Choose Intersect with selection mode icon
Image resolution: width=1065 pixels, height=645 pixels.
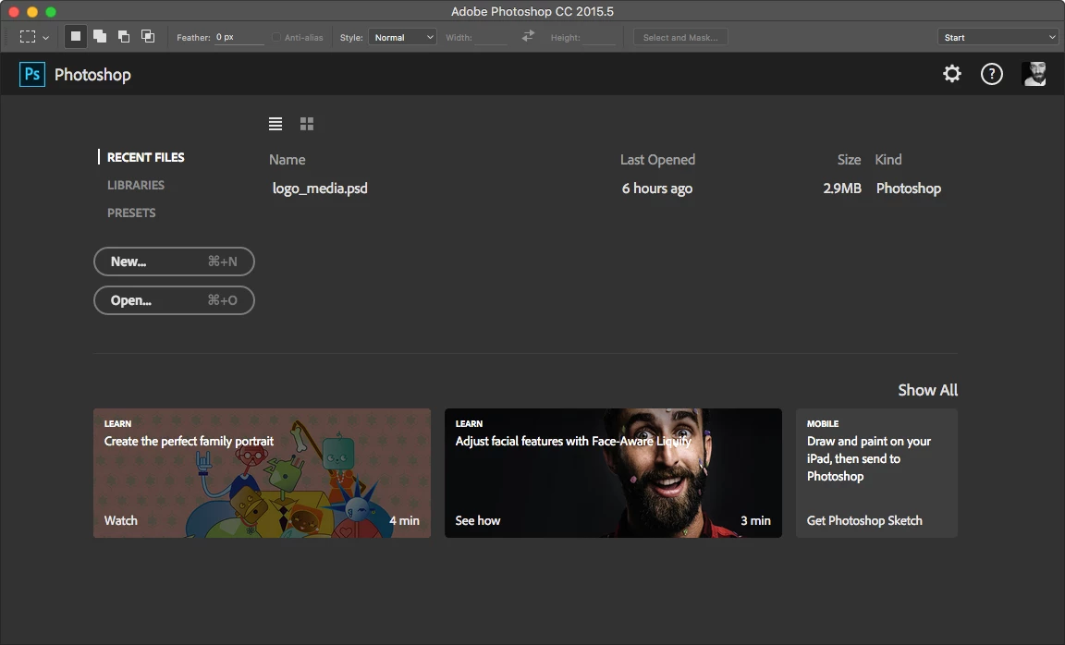147,37
